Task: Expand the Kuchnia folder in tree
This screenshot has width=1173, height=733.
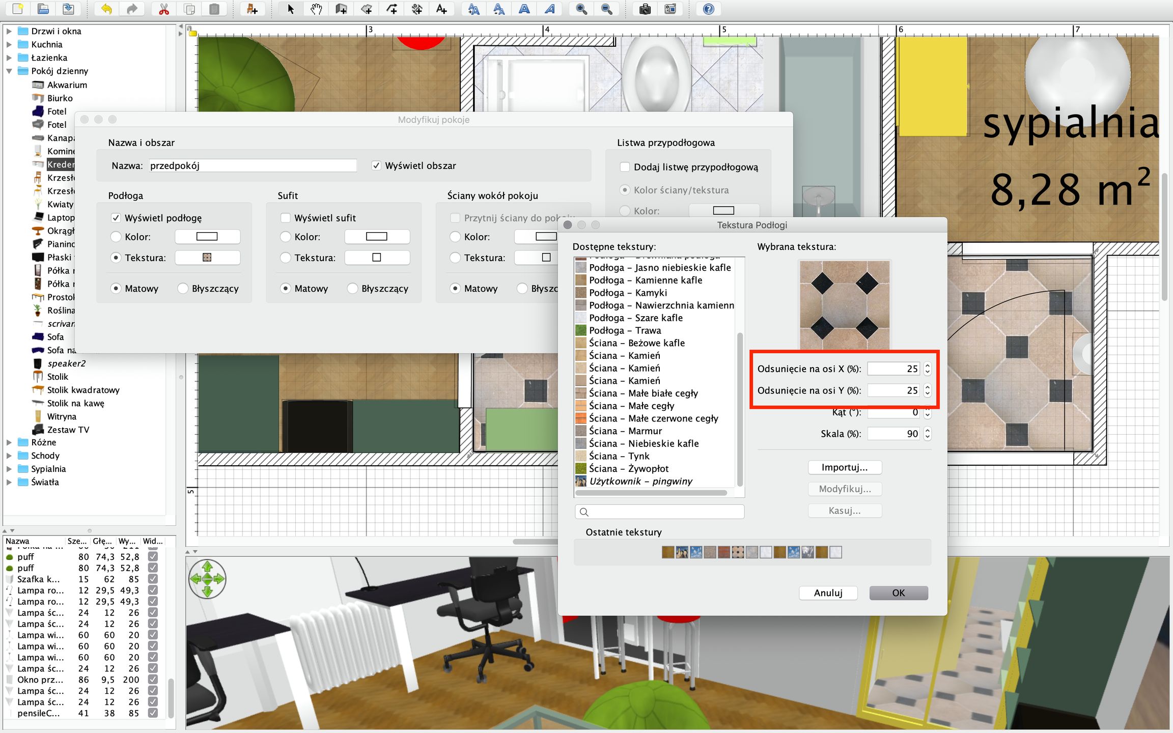Action: (9, 44)
